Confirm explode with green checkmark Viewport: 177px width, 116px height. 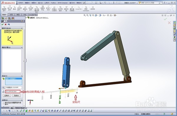tap(2, 24)
